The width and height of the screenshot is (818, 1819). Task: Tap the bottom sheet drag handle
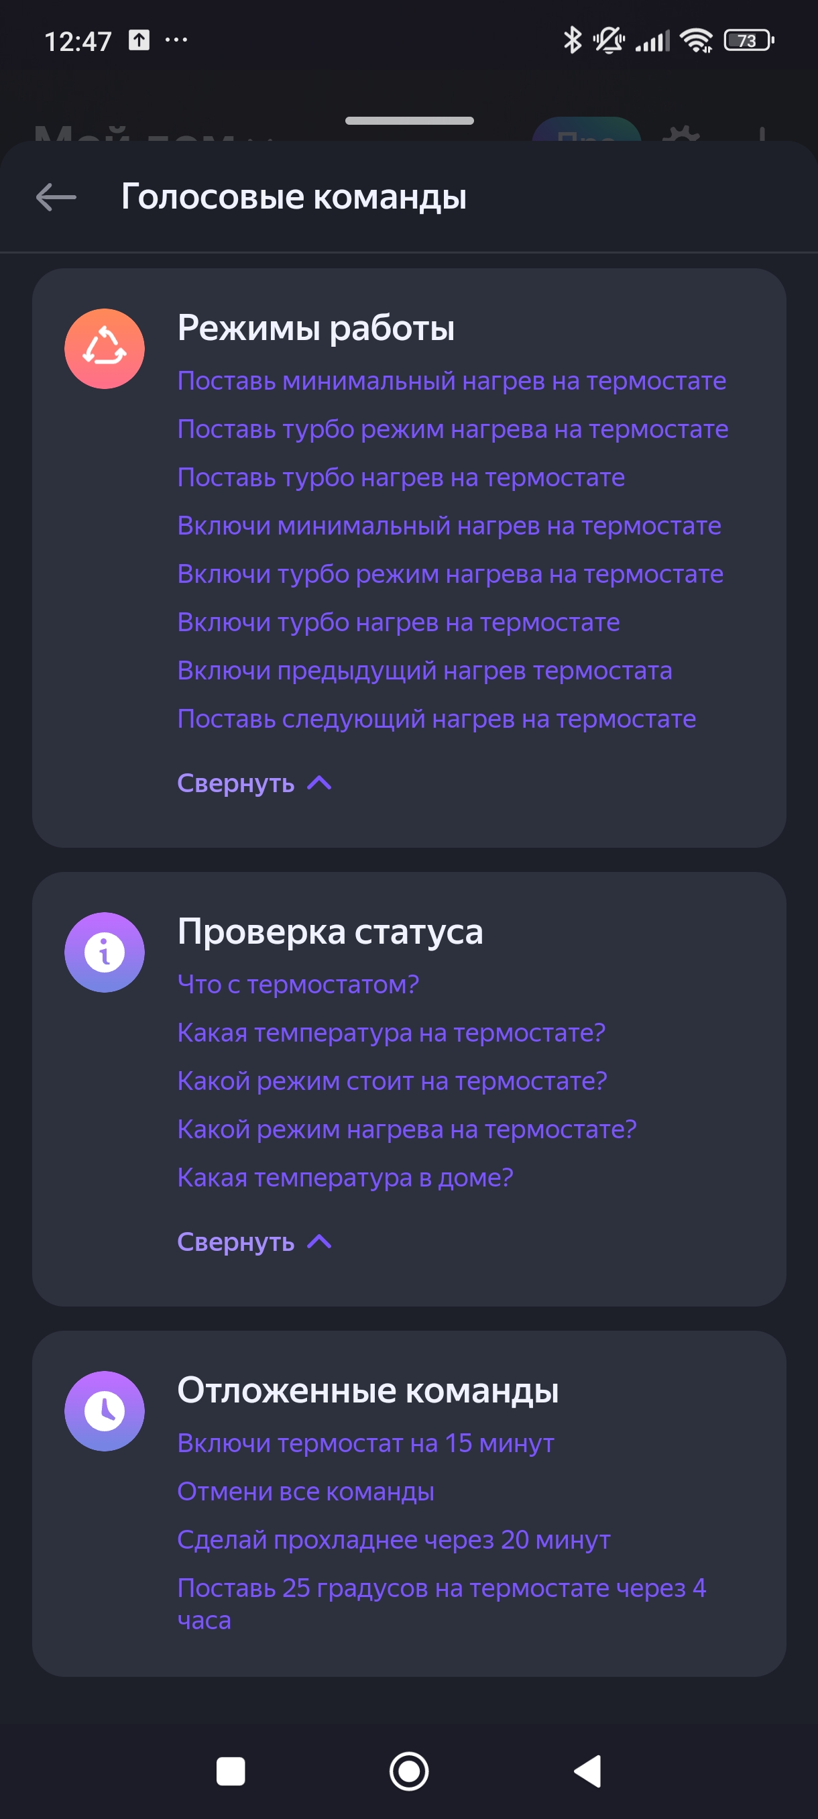click(410, 121)
